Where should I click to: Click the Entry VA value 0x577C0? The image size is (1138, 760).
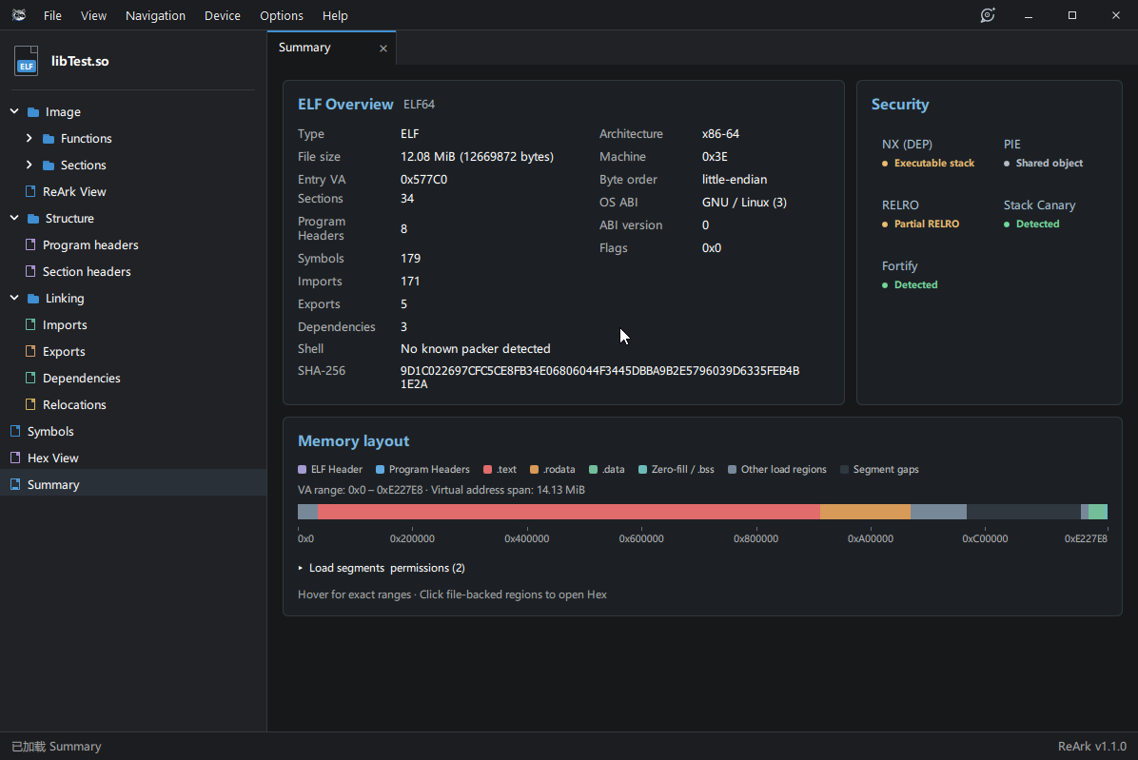click(x=423, y=179)
